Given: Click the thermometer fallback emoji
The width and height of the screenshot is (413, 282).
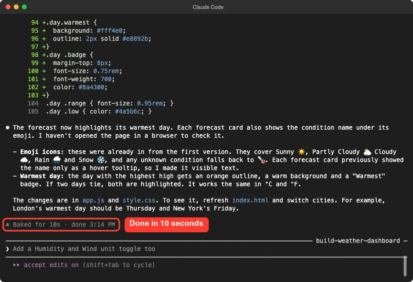Looking at the screenshot, I should pos(261,160).
